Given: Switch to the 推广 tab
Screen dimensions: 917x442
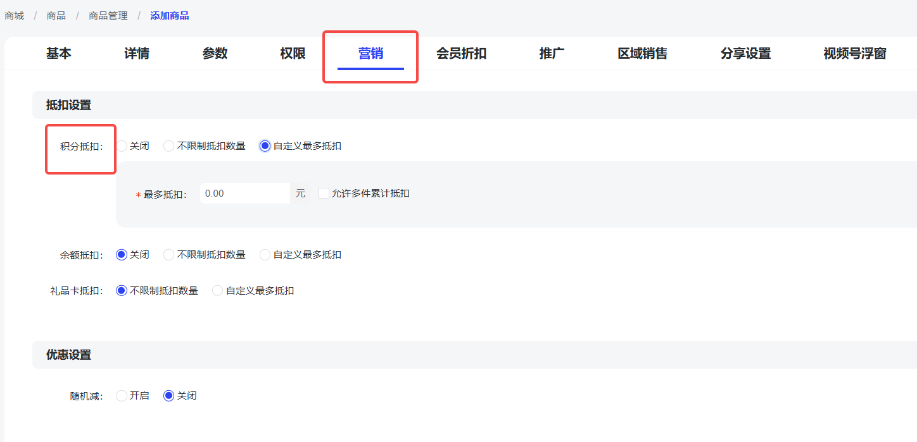Looking at the screenshot, I should click(x=552, y=54).
